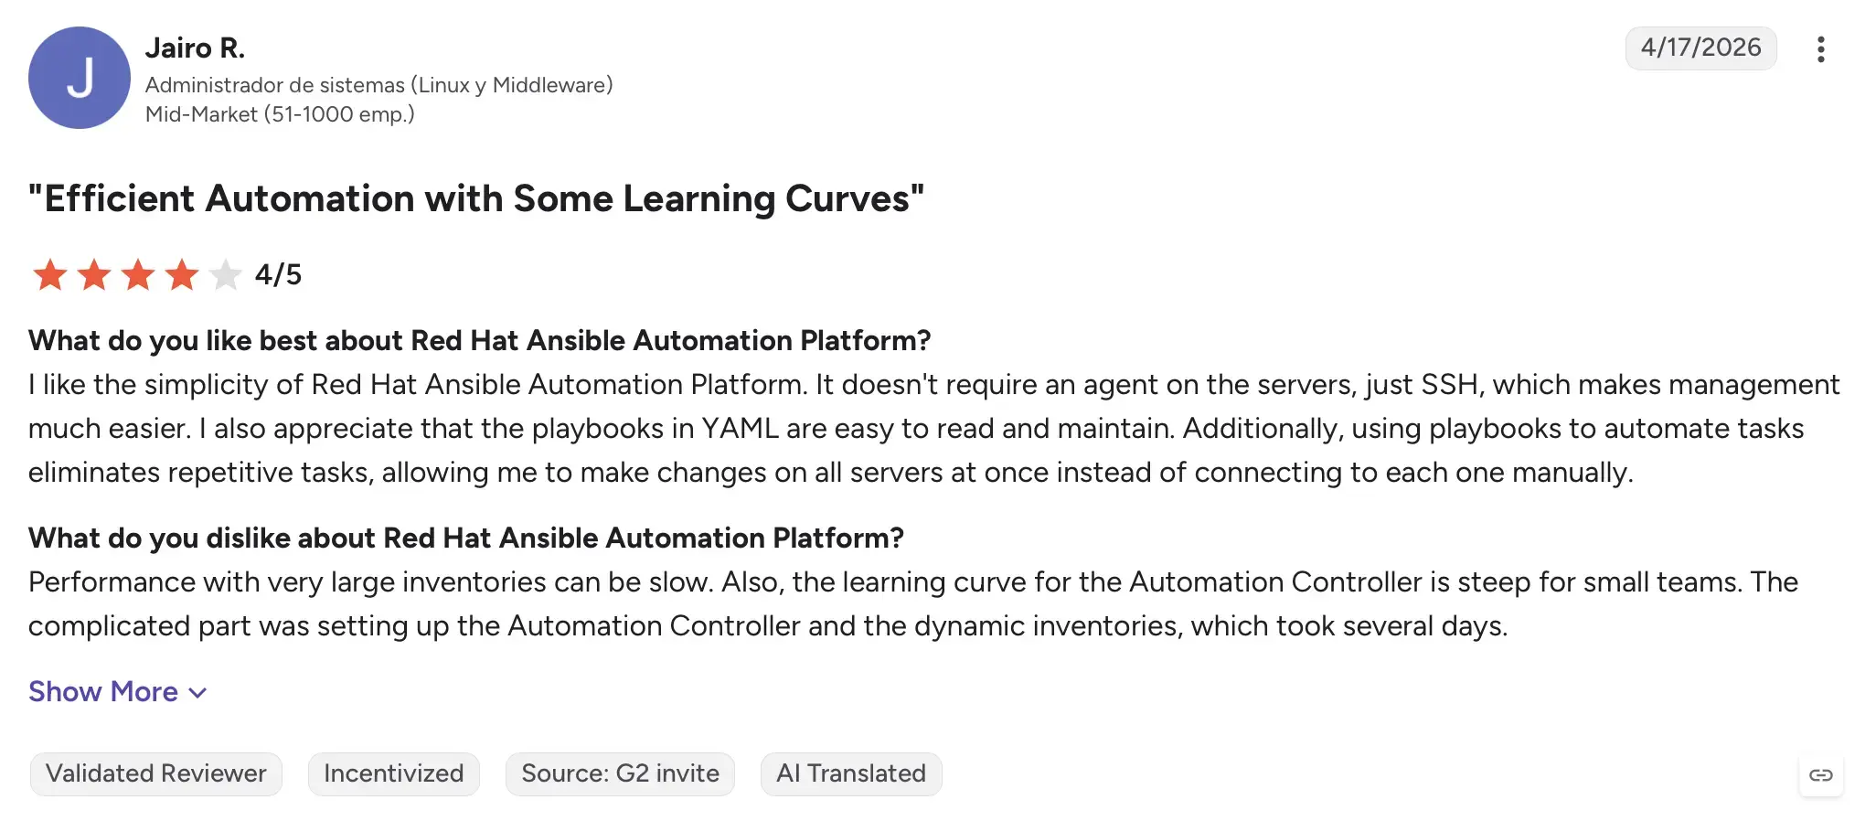
Task: Click the Administrador de sistemas job title
Action: pyautogui.click(x=378, y=85)
